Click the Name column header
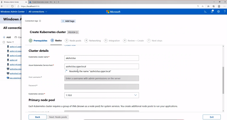 (x=9, y=42)
